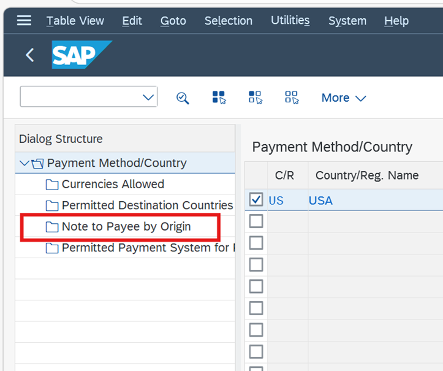Image resolution: width=443 pixels, height=371 pixels.
Task: Open the Utilities menu
Action: point(290,21)
